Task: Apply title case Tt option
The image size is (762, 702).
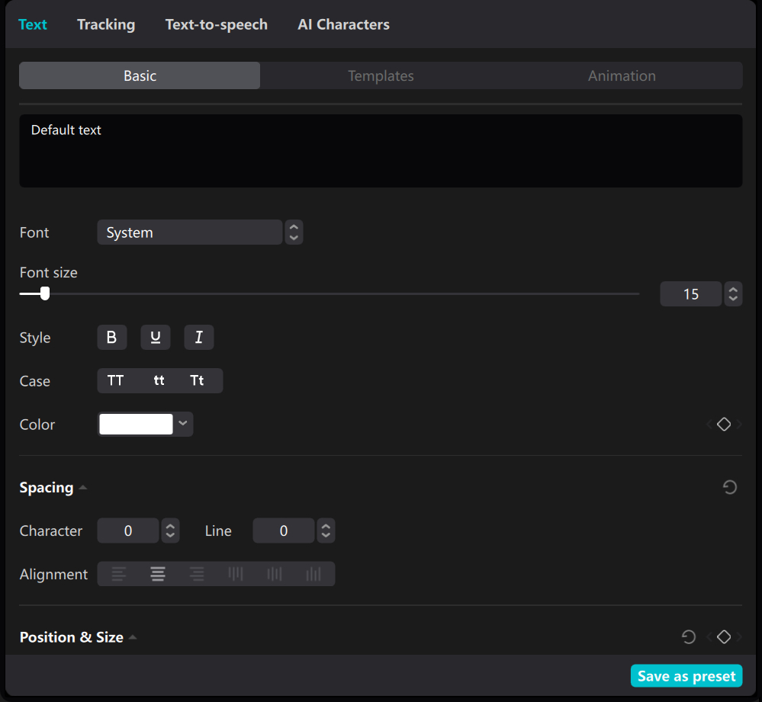Action: [198, 381]
